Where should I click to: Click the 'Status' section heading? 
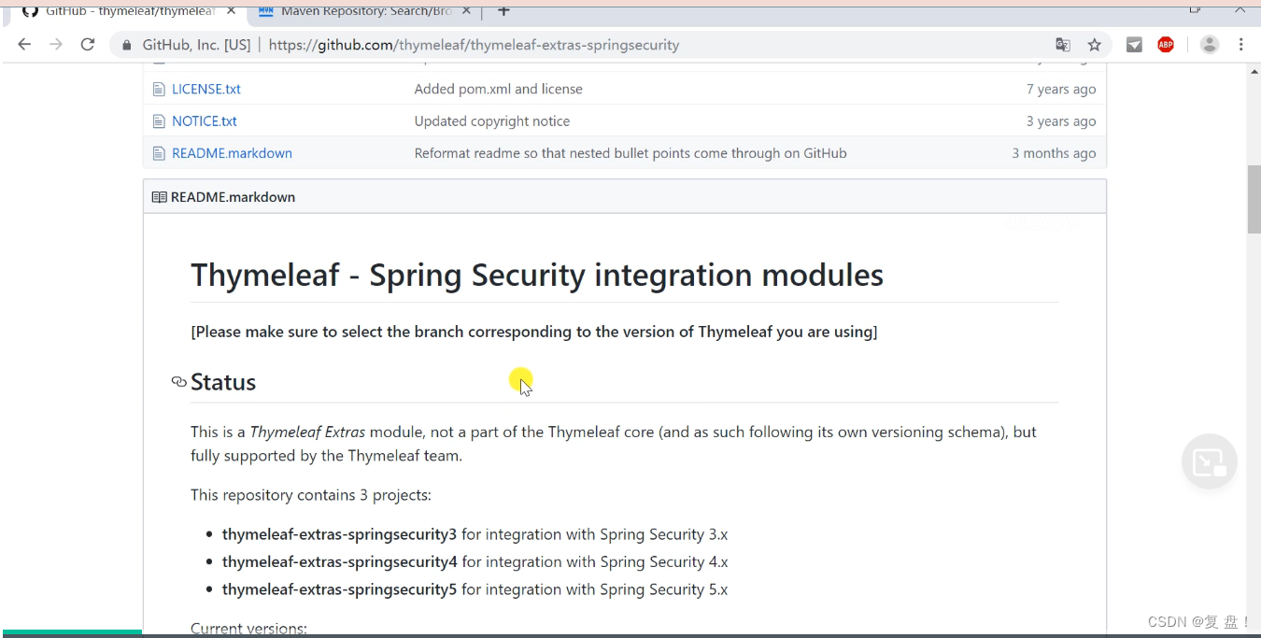(x=223, y=382)
